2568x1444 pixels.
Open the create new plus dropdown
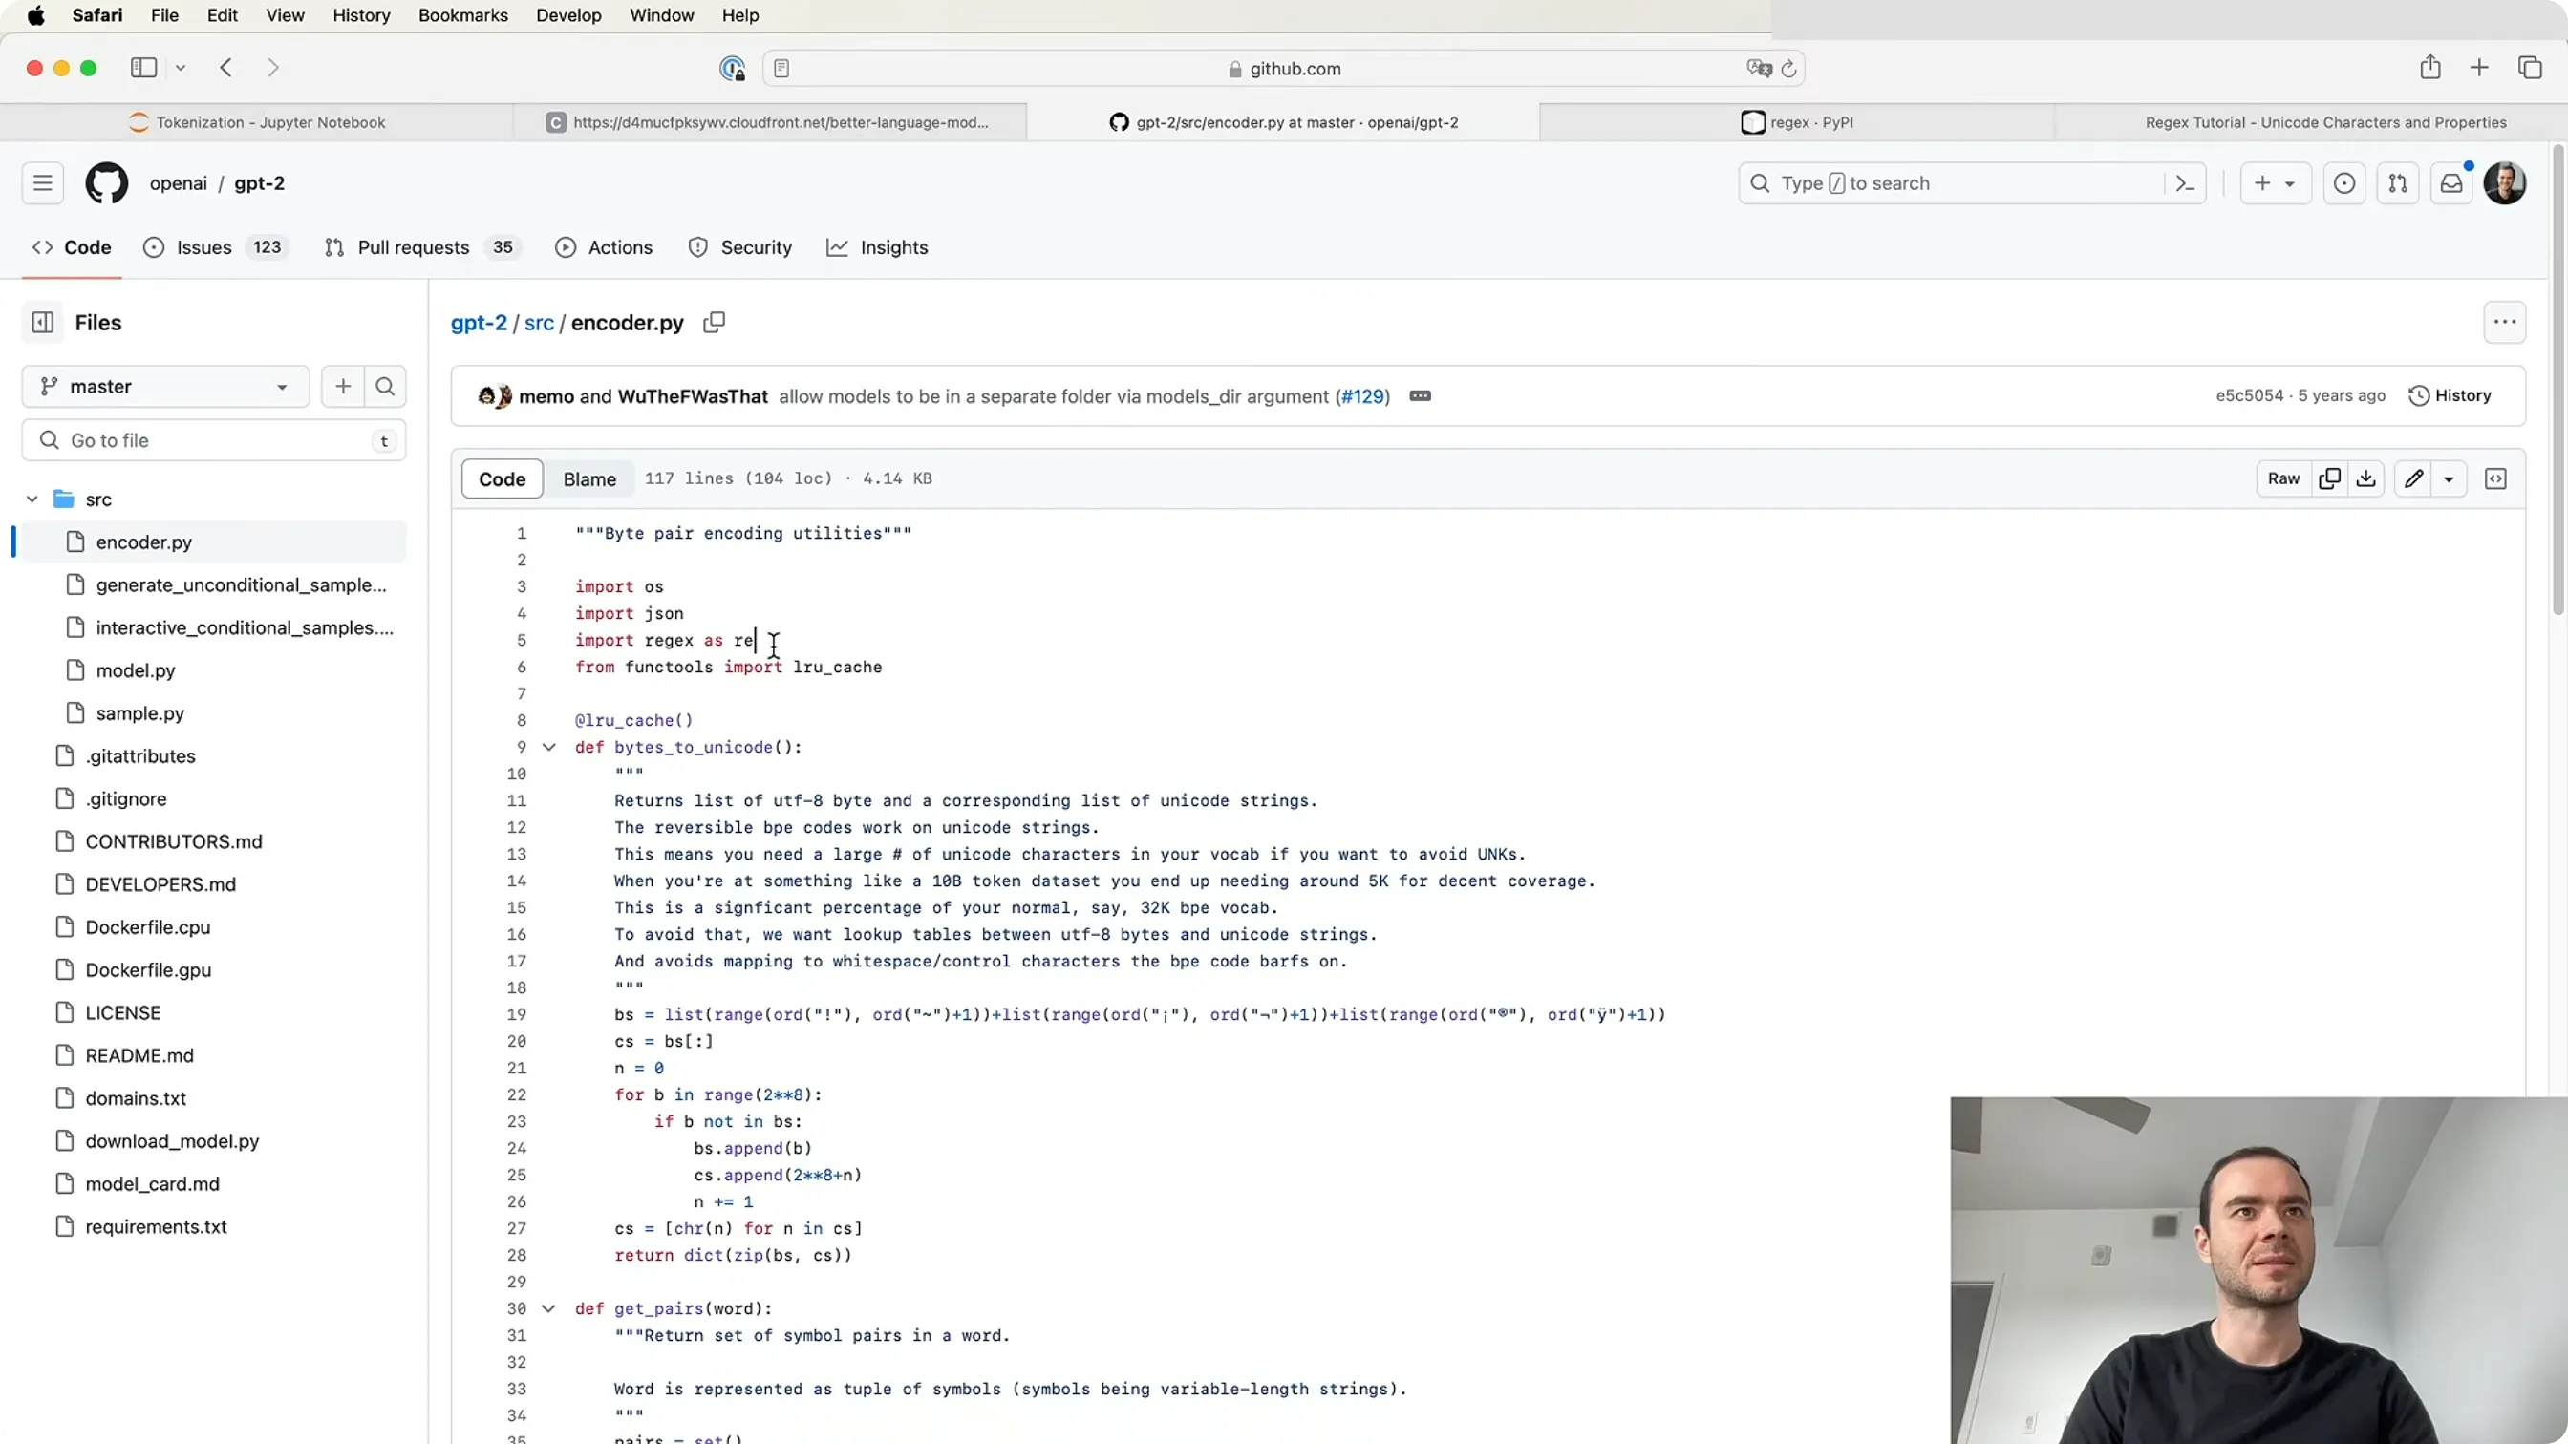(2275, 183)
